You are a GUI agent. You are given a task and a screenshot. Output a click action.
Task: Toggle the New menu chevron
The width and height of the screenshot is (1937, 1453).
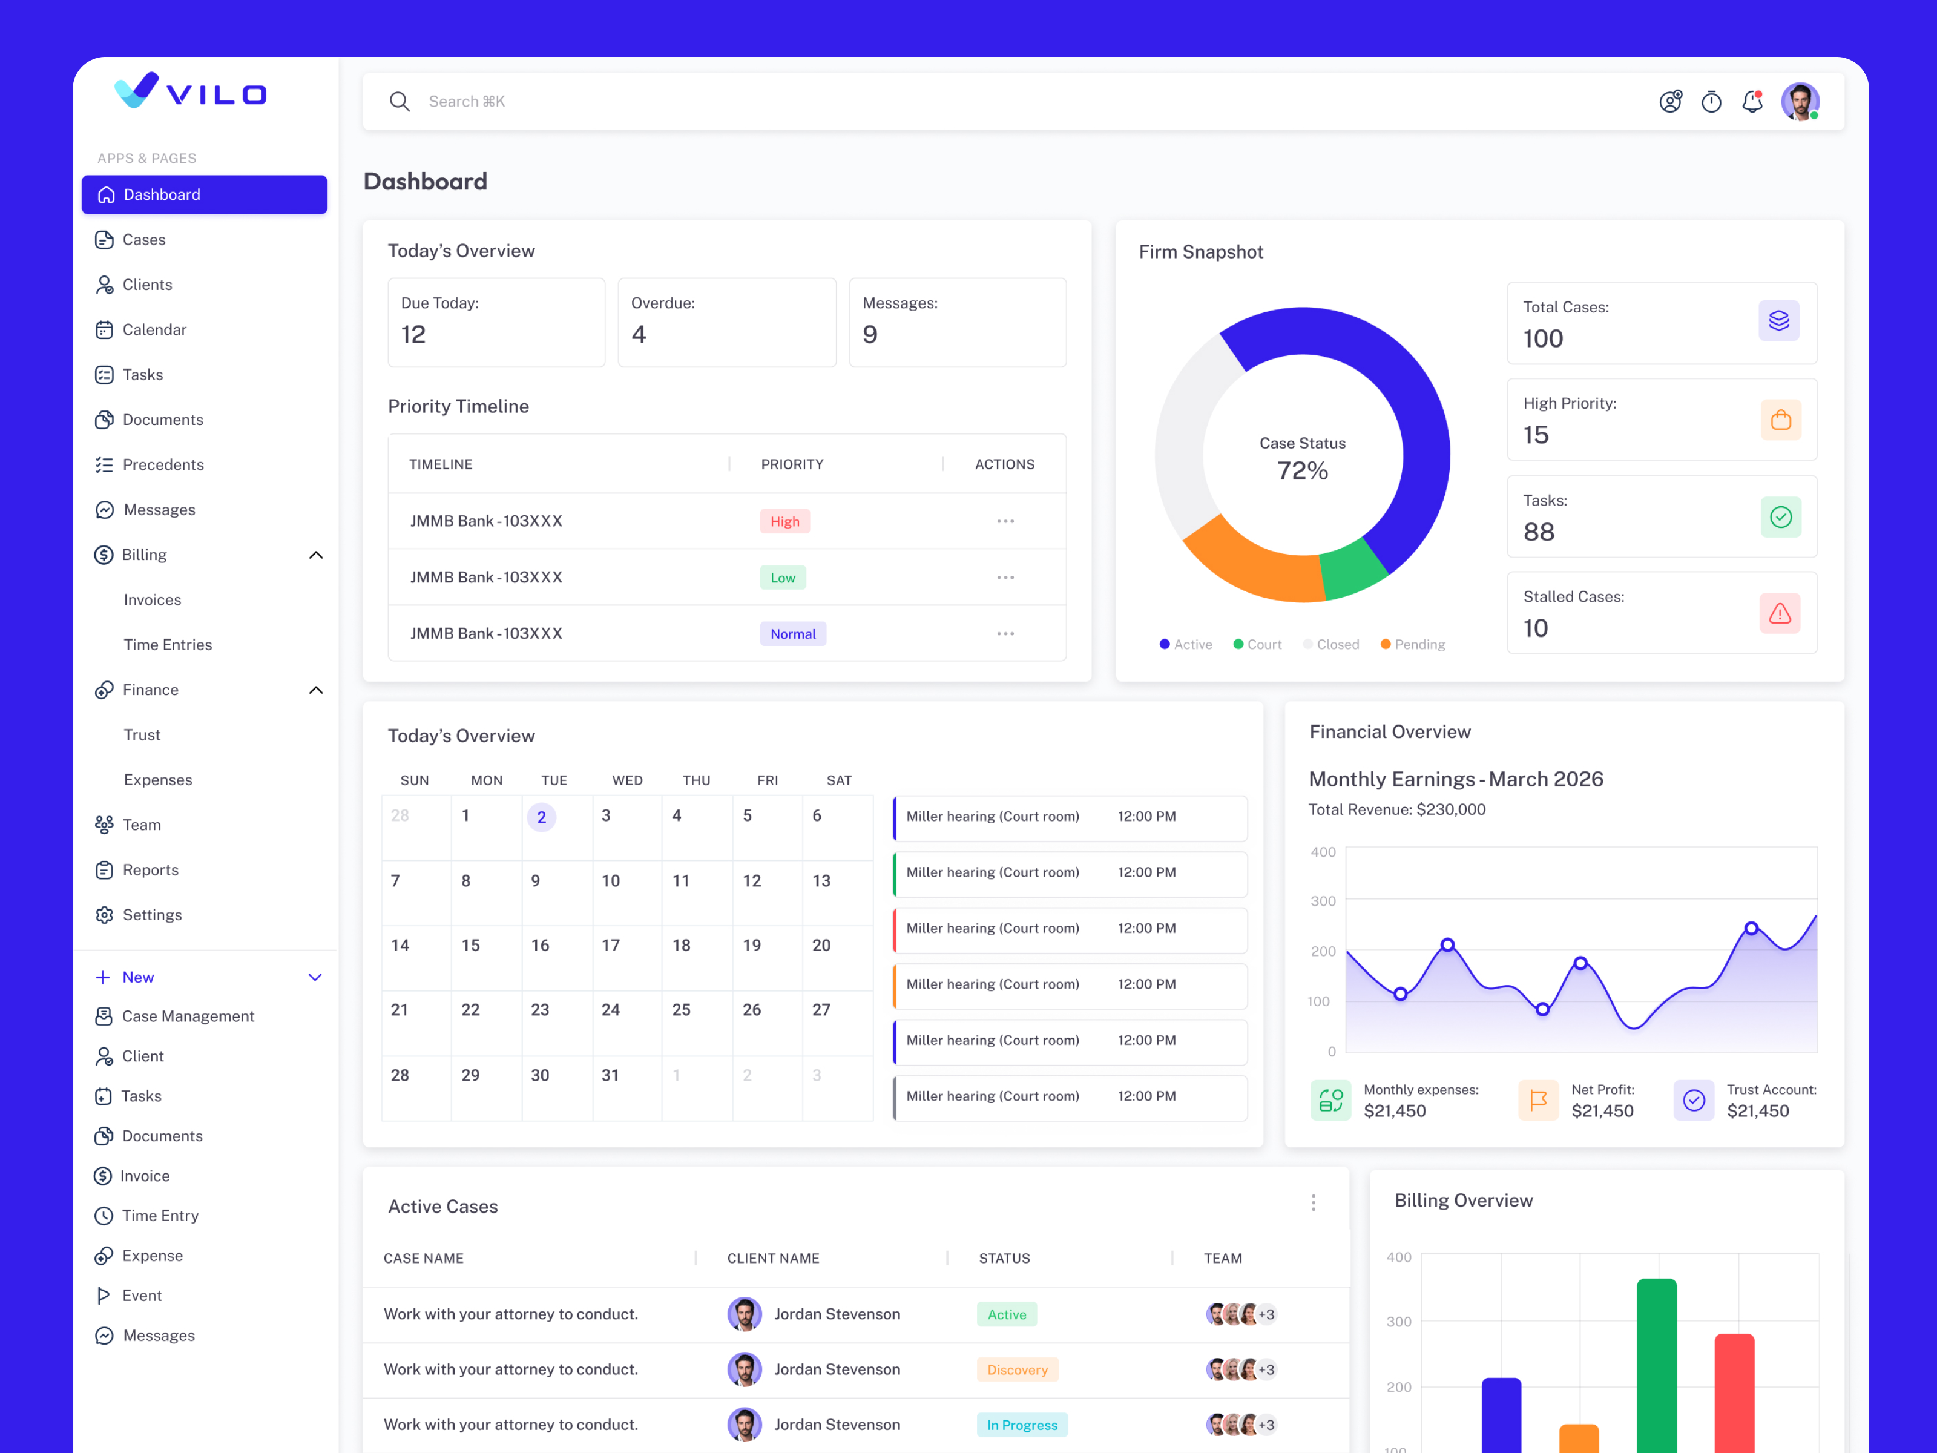[x=315, y=977]
